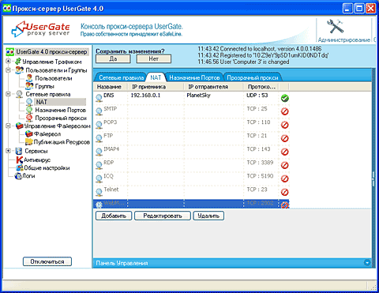Open the Administration tools icon
379x293 pixels.
[336, 26]
